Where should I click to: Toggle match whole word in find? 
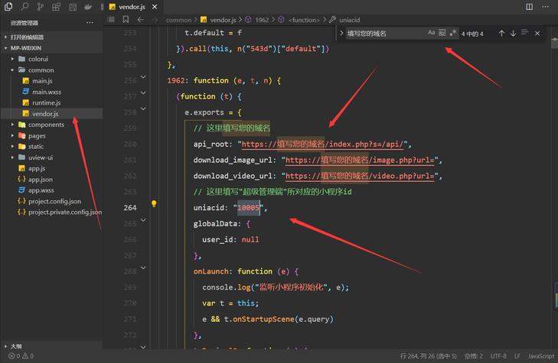point(442,33)
